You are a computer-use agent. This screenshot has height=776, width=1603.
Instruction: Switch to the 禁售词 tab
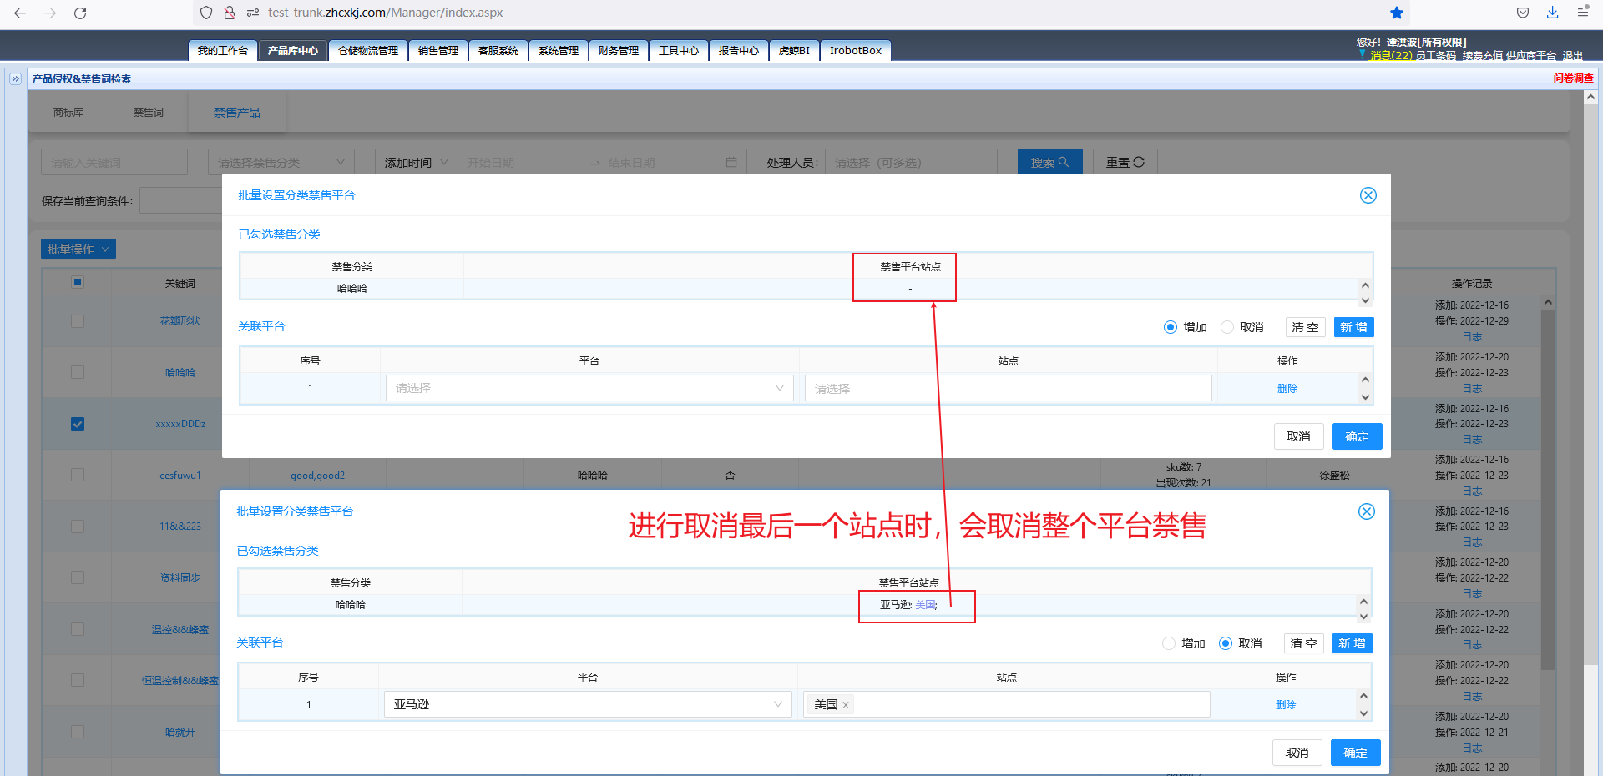coord(149,113)
